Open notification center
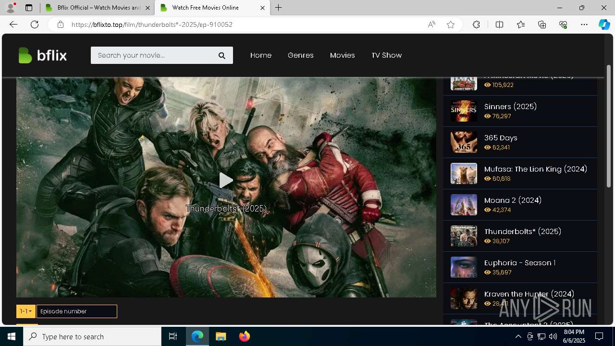The height and width of the screenshot is (346, 615). [599, 336]
